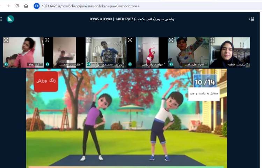Viewport: 262px width, 168px height.
Task: Open the زیرکی محمدصدرا name dropdown
Action: [x=112, y=65]
